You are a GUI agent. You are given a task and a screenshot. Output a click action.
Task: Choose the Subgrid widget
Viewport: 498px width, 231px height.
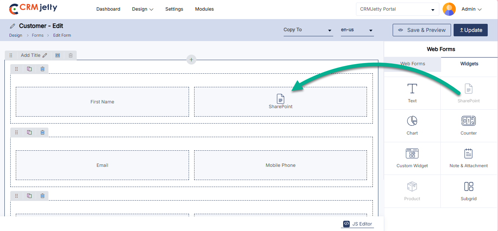pos(469,191)
